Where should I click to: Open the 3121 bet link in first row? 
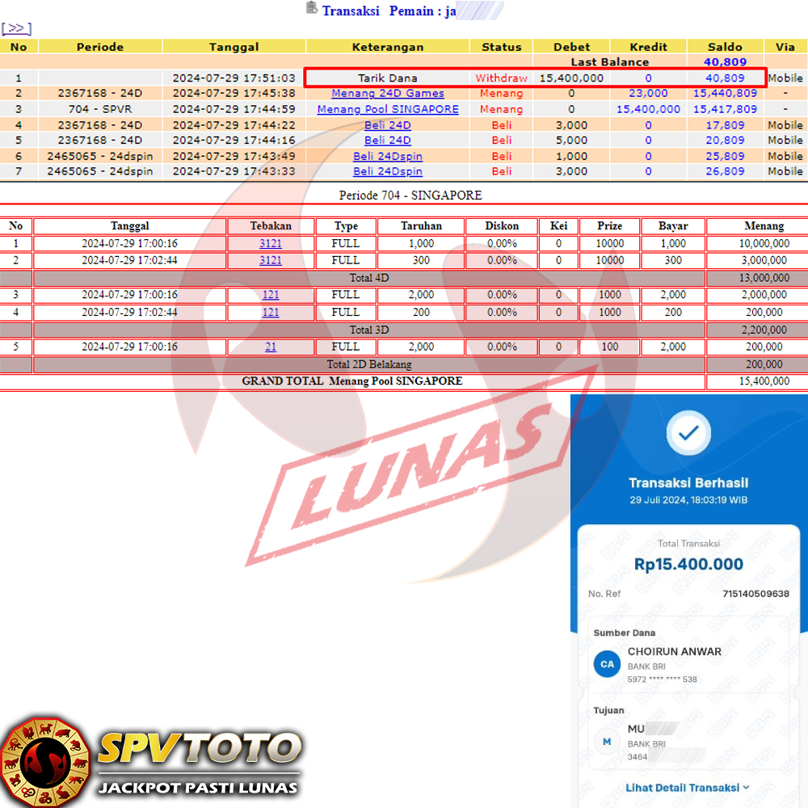click(271, 243)
